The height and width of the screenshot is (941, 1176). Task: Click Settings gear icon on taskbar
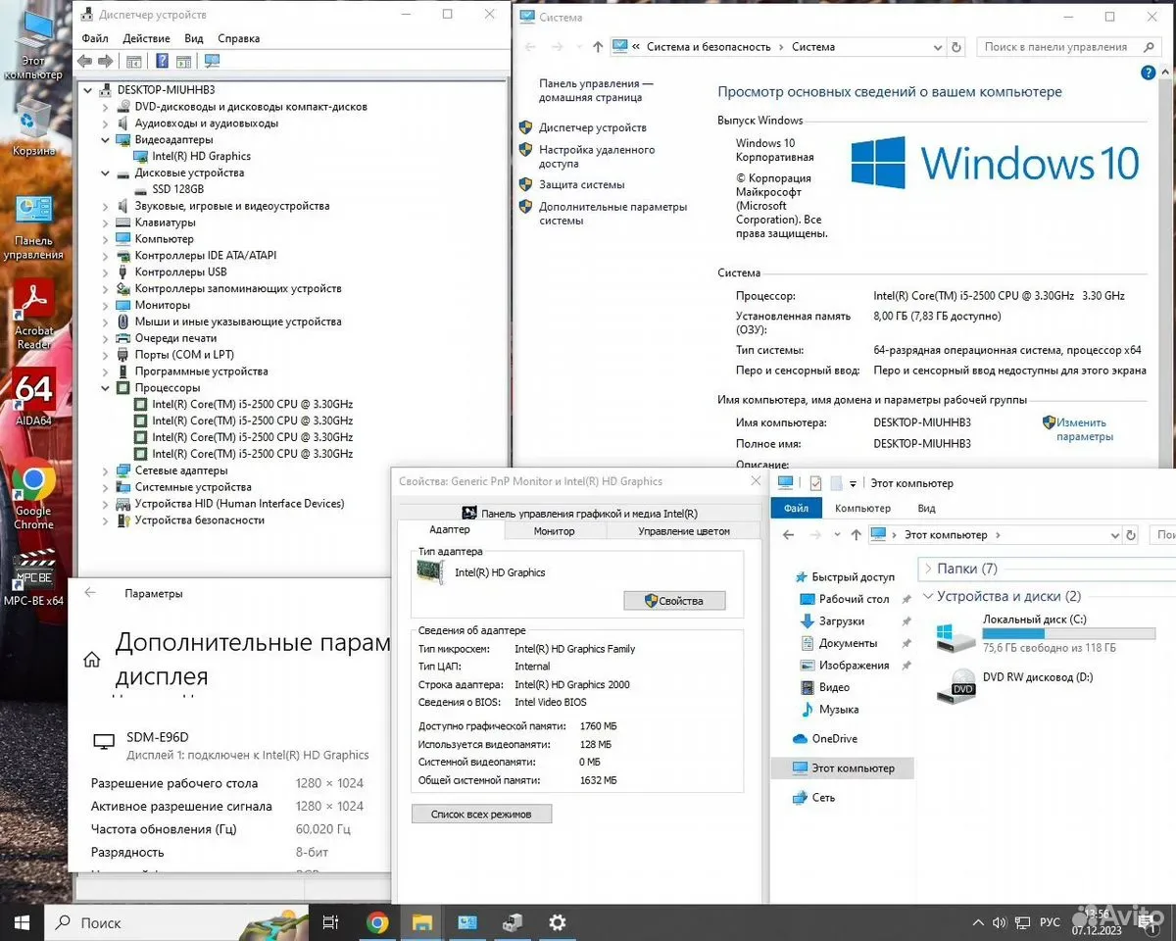pyautogui.click(x=558, y=922)
